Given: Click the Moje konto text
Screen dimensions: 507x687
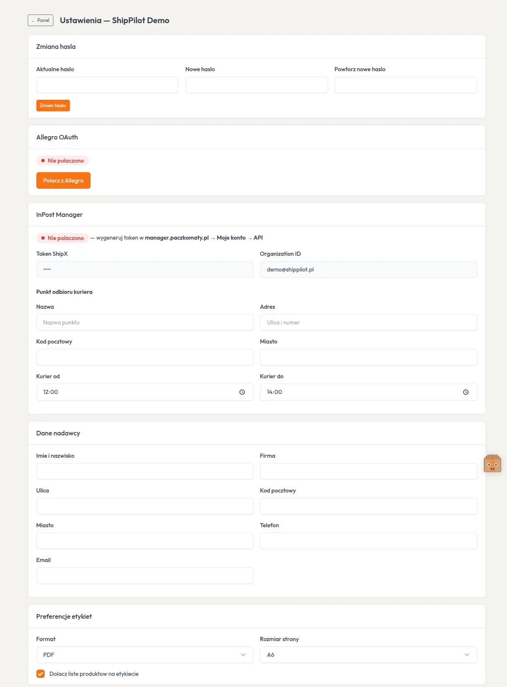Looking at the screenshot, I should pyautogui.click(x=231, y=238).
